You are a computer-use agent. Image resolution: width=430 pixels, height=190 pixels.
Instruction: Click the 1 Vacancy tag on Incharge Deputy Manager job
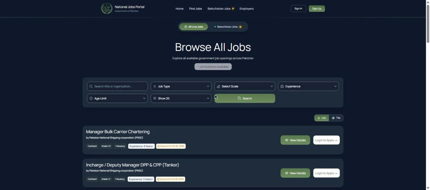tap(120, 179)
